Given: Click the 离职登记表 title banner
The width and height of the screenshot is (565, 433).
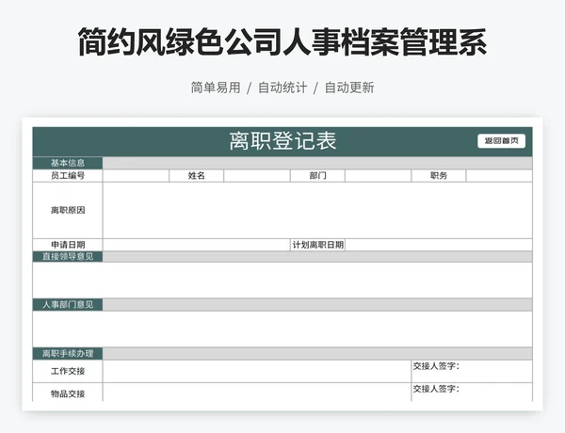Looking at the screenshot, I should tap(282, 141).
